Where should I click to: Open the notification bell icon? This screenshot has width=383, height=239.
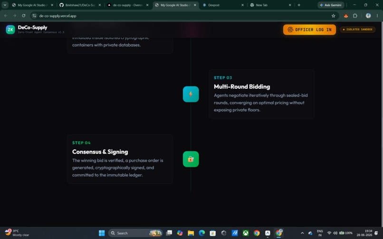[376, 233]
